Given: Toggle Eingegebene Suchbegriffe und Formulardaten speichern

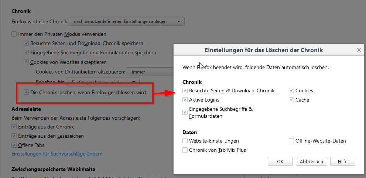Looking at the screenshot, I should [x=26, y=53].
